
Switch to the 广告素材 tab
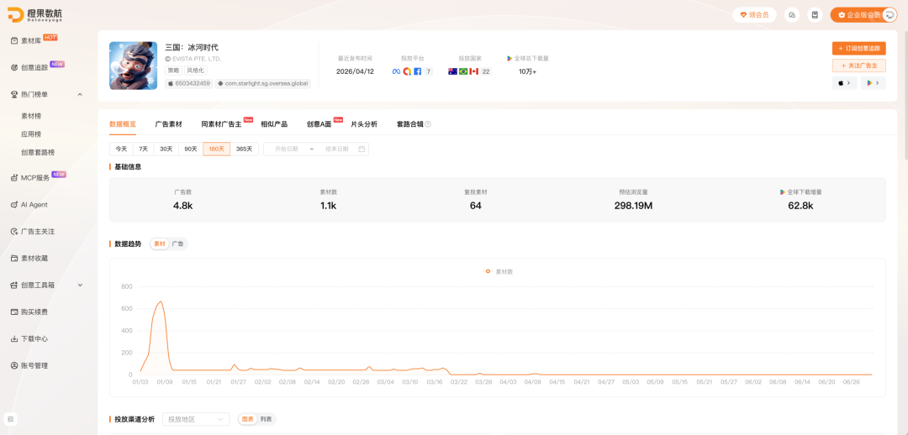tap(168, 124)
